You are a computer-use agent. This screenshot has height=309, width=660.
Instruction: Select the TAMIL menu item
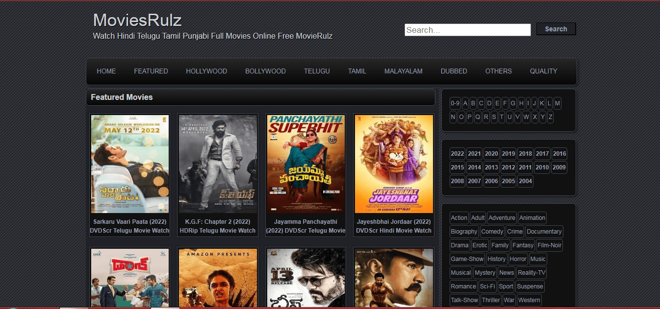[357, 71]
